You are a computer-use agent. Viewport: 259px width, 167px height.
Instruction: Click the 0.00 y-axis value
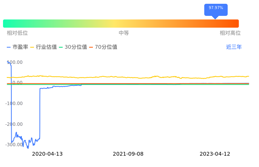tap(17, 83)
